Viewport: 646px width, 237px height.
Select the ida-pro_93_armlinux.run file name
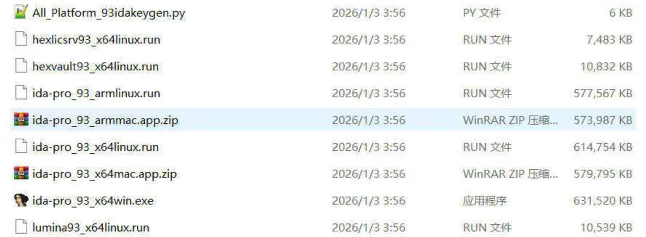pos(96,93)
